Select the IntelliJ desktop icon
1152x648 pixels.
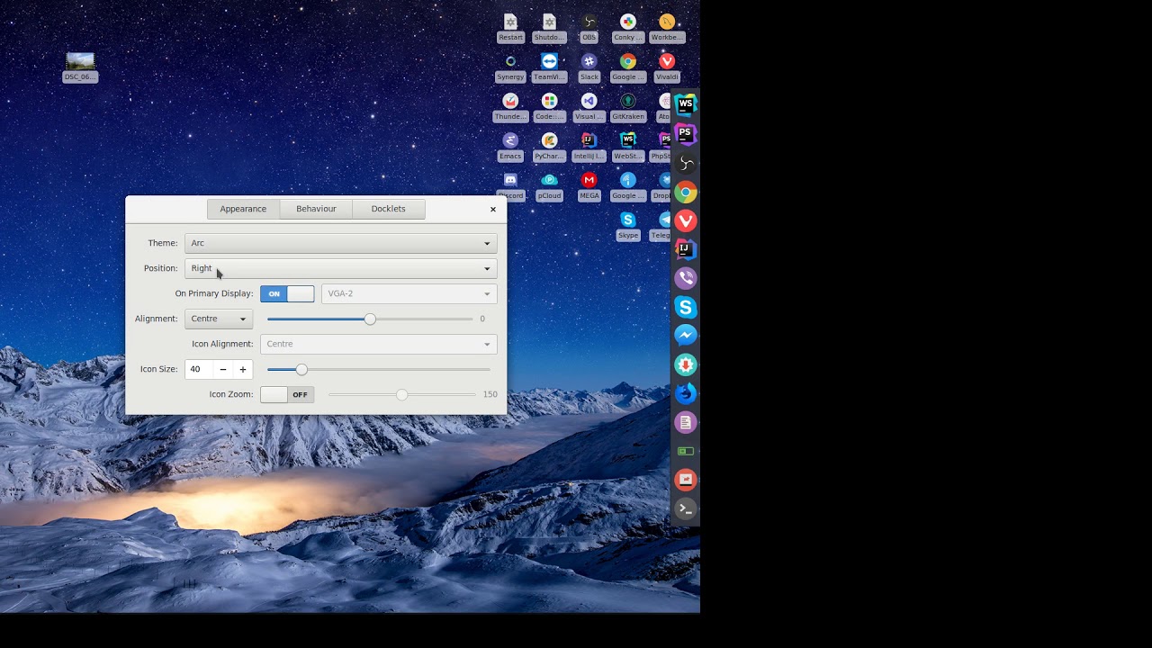589,147
